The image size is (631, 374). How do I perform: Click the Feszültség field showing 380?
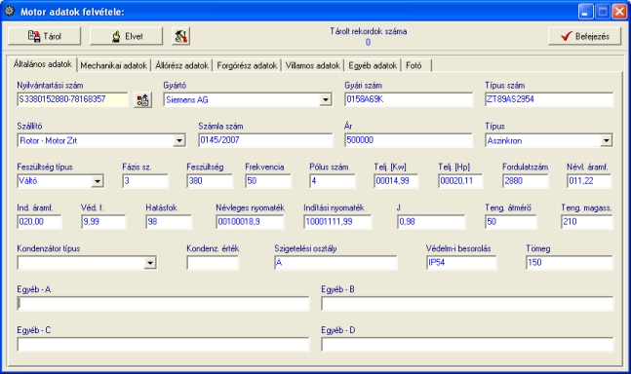(x=210, y=181)
